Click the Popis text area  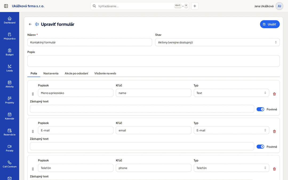(154, 61)
